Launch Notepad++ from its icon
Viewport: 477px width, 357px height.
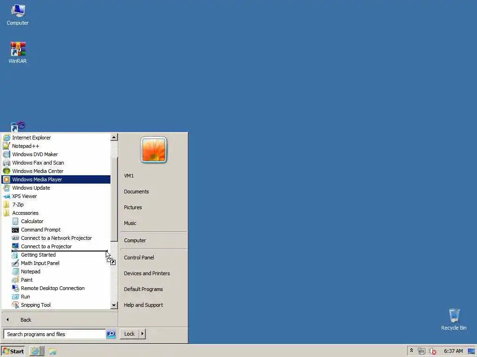tap(7, 146)
